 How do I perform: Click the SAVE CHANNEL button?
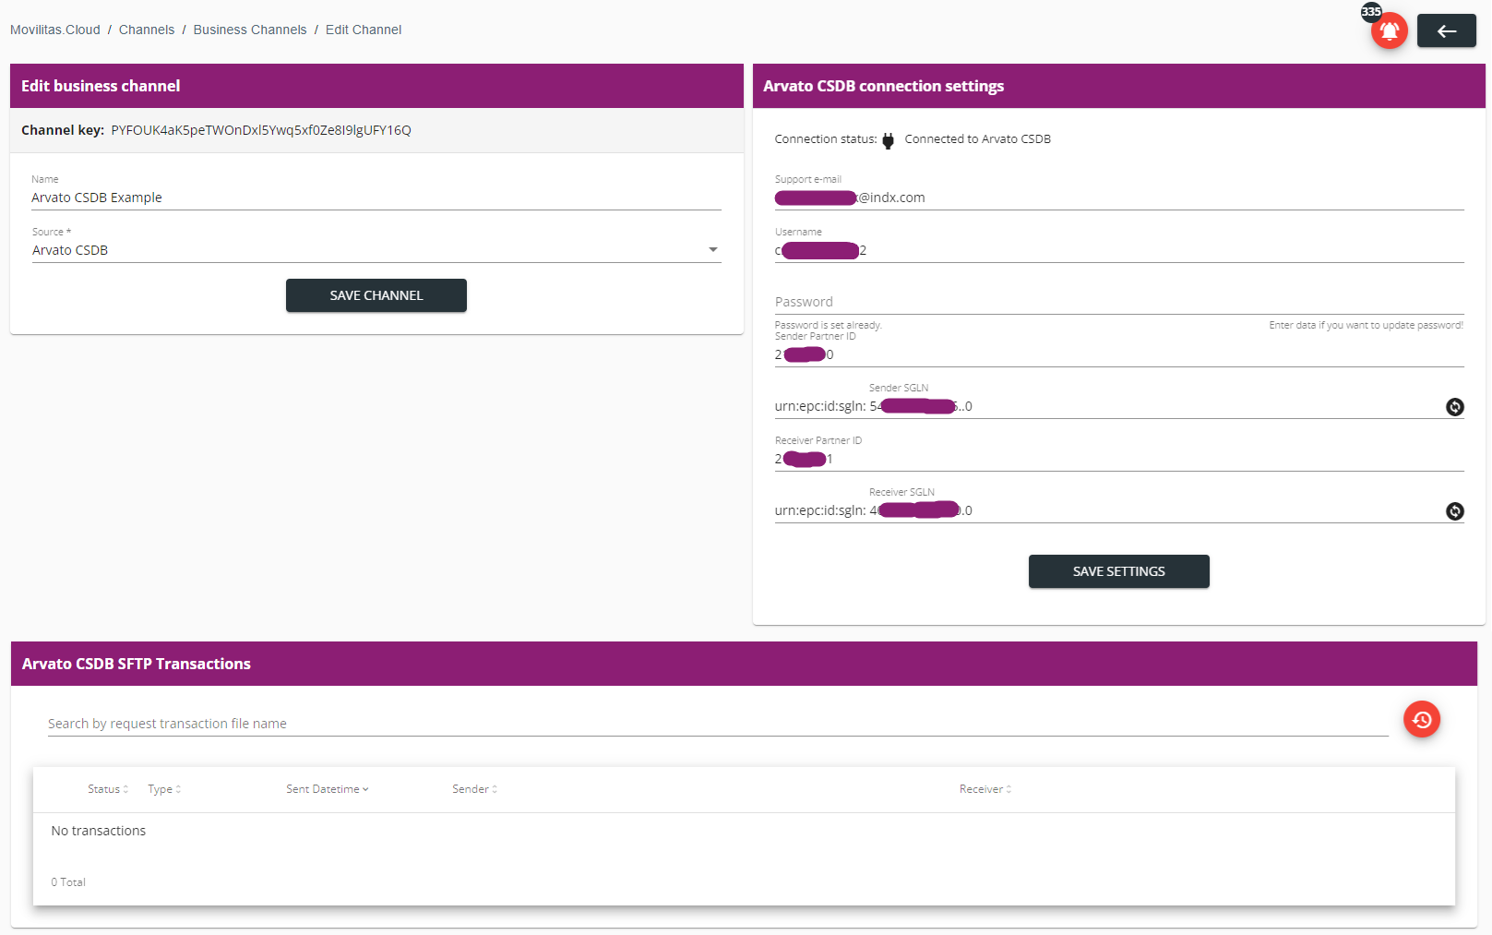(x=376, y=295)
